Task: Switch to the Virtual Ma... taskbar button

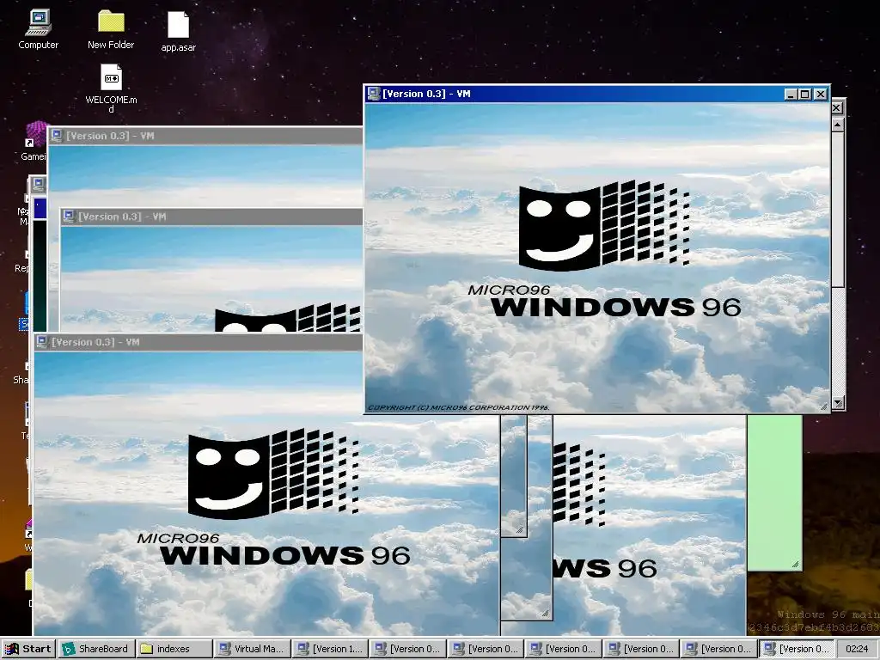Action: click(253, 649)
